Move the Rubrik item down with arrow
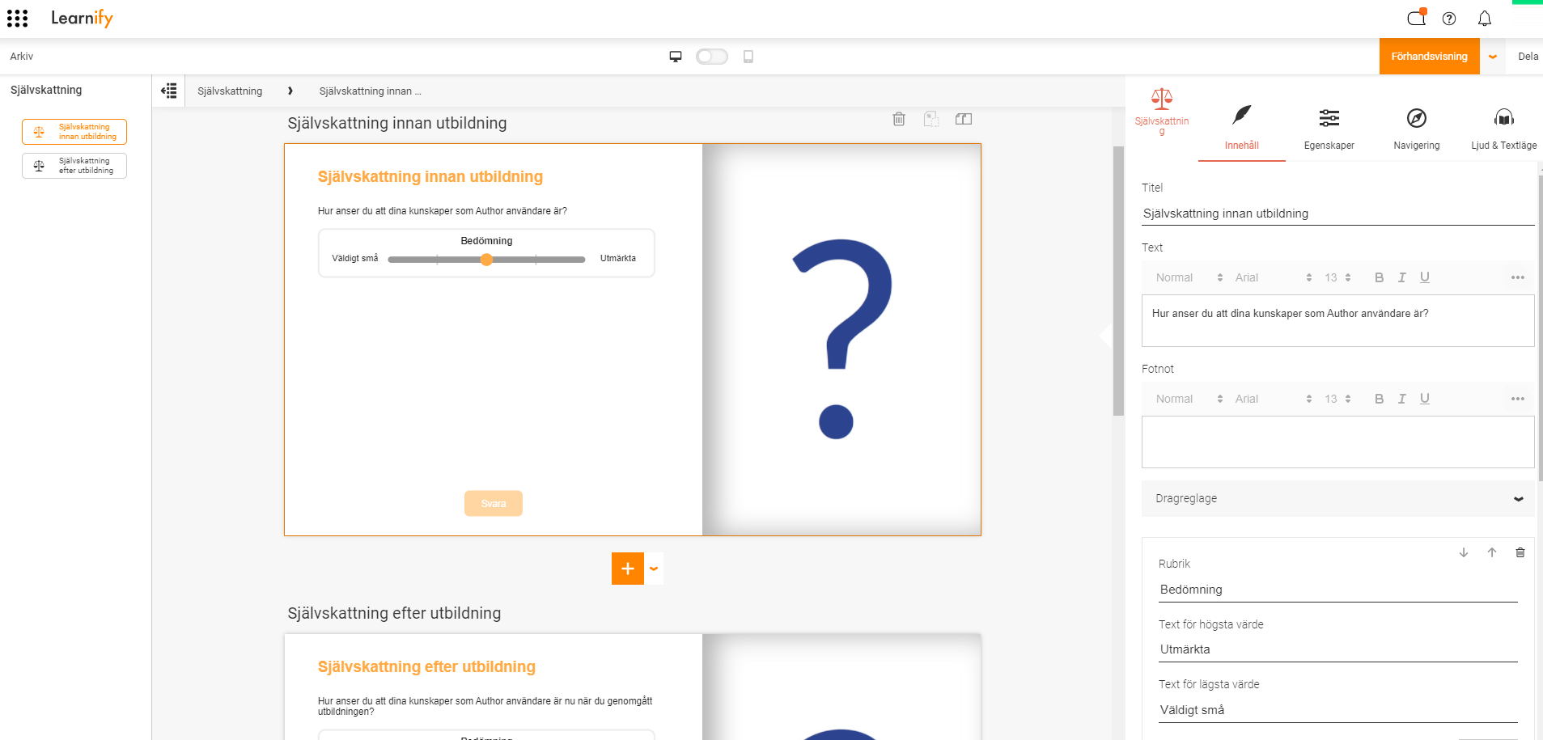Screen dimensions: 1543x740 pos(1463,552)
